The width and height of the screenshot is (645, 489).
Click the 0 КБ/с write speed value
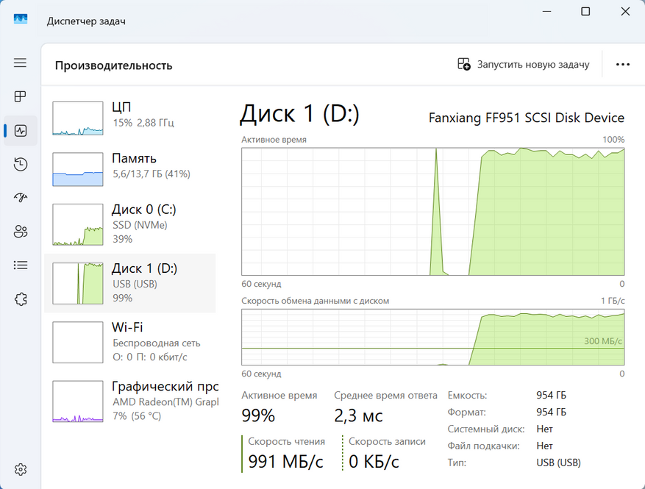click(374, 462)
